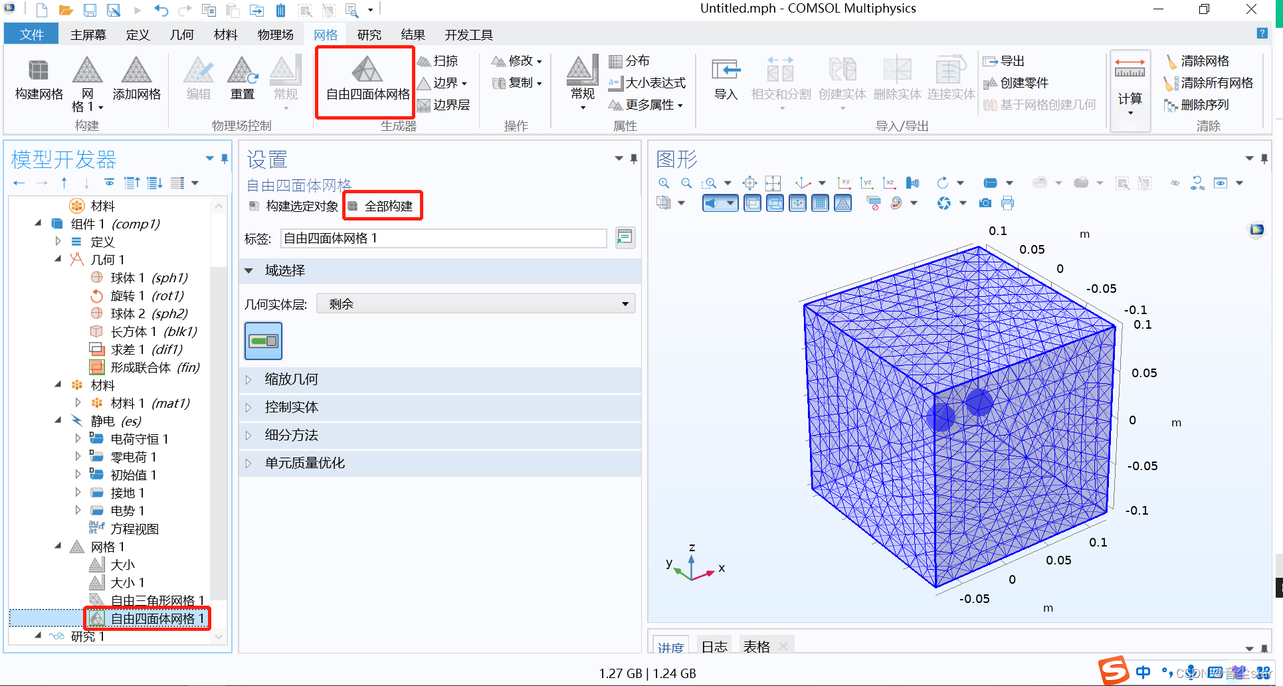Click Size Expression (大小表达式) icon
The image size is (1283, 686).
[x=647, y=83]
